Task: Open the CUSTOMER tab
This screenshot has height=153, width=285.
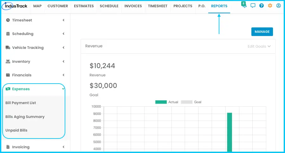Action: pyautogui.click(x=58, y=6)
